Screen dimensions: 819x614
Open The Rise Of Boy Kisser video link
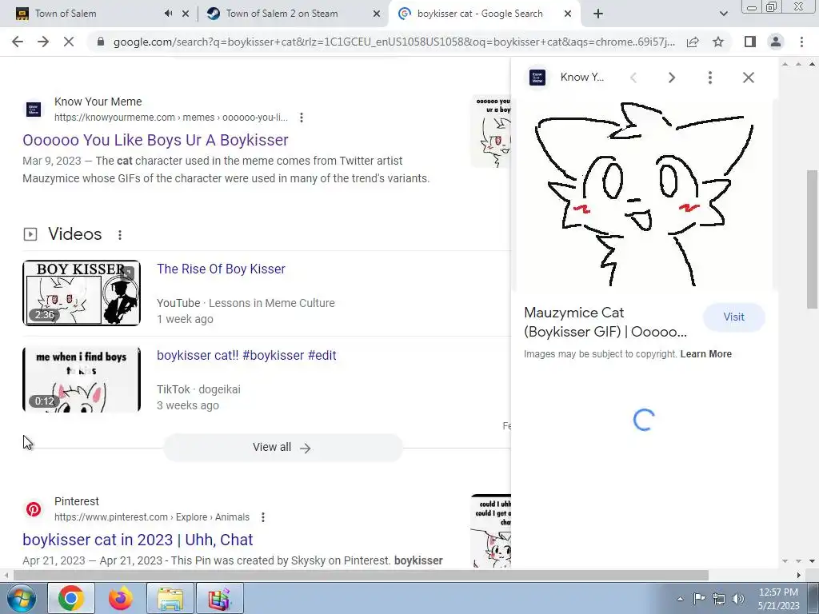click(221, 269)
